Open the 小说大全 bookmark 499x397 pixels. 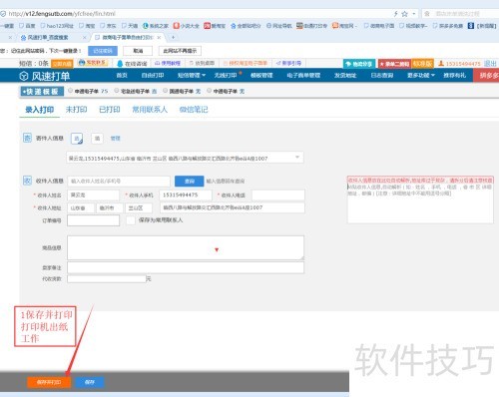pos(187,26)
